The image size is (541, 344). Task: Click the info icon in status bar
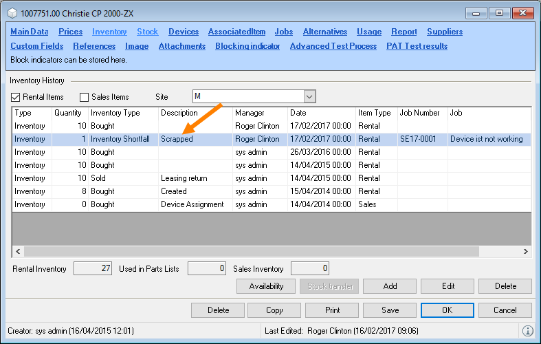tap(528, 331)
